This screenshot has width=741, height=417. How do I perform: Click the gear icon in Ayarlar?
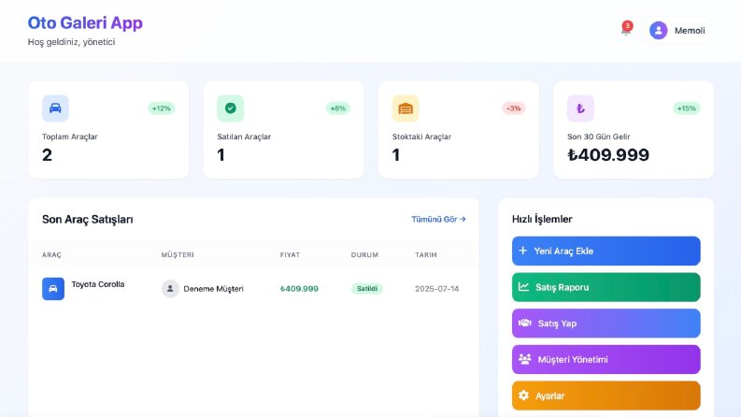point(523,395)
